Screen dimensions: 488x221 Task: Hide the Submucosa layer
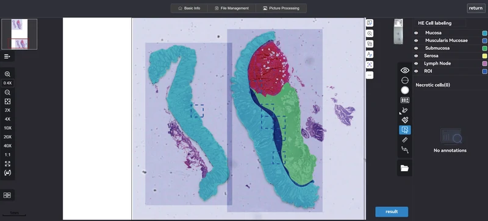[416, 48]
